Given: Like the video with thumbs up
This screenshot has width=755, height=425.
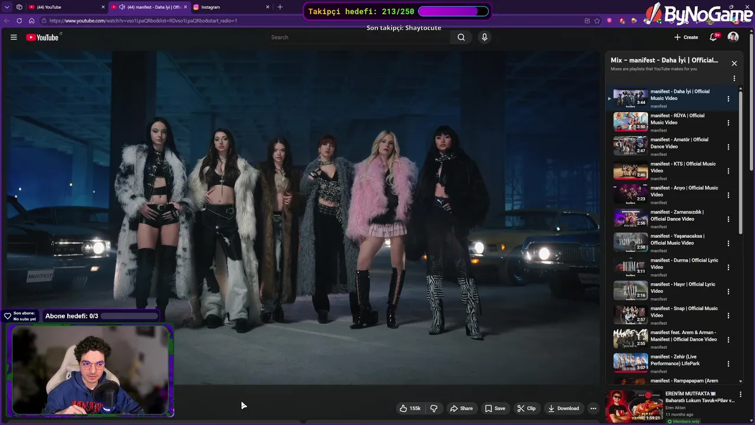Looking at the screenshot, I should click(410, 408).
